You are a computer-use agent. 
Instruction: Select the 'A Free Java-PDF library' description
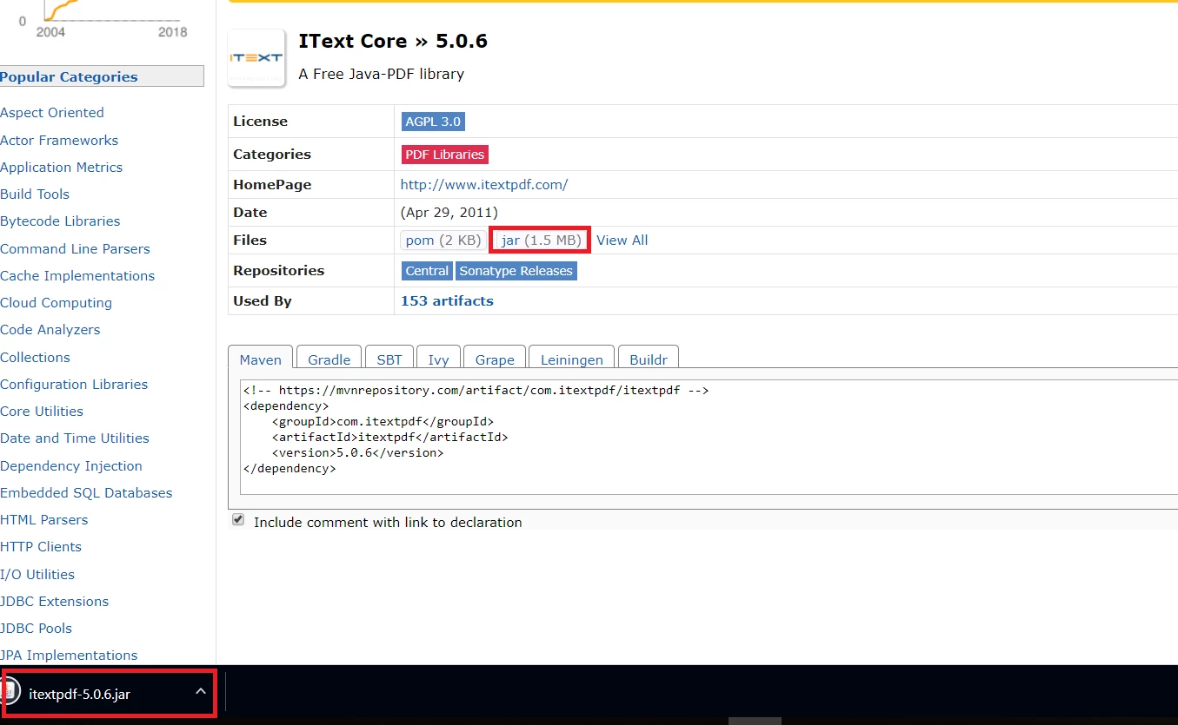pyautogui.click(x=382, y=75)
